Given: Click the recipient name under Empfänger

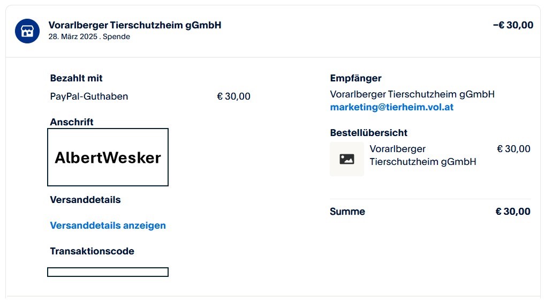Looking at the screenshot, I should [x=412, y=94].
